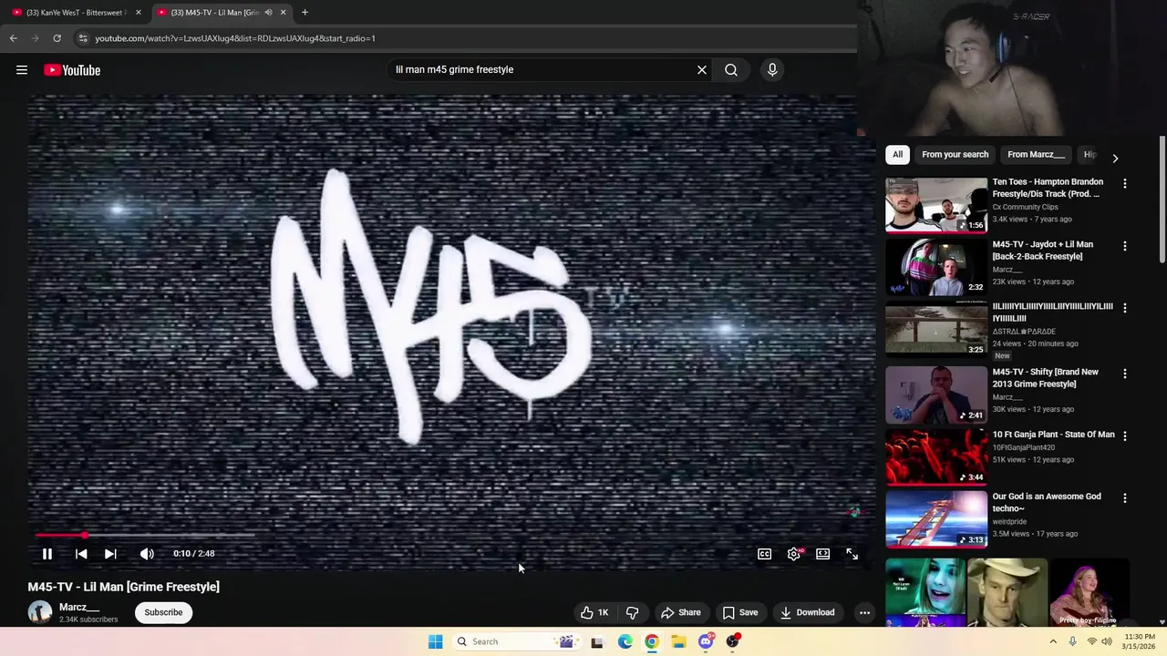Open the Marcz___ channel name link
Image resolution: width=1167 pixels, height=656 pixels.
[x=79, y=607]
